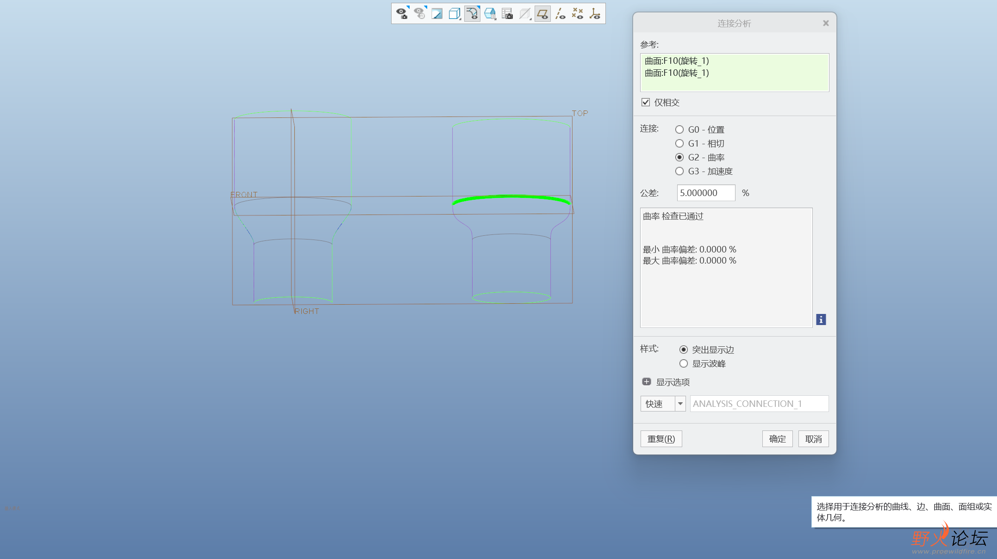This screenshot has width=997, height=559.
Task: Click the first 曲面:F10(旋转_1) reference entry
Action: pyautogui.click(x=677, y=61)
